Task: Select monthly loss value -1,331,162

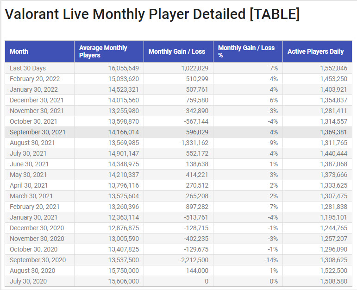Action: coord(194,143)
